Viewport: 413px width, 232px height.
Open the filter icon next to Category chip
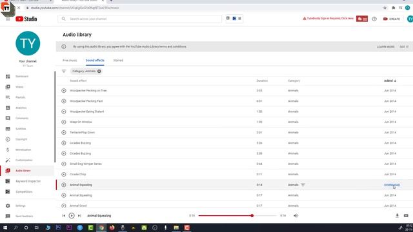(x=64, y=72)
